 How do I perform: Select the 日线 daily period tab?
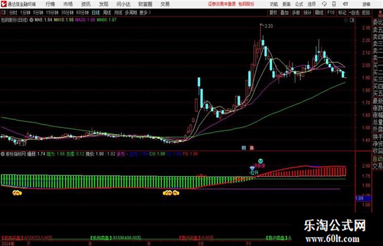pos(96,13)
